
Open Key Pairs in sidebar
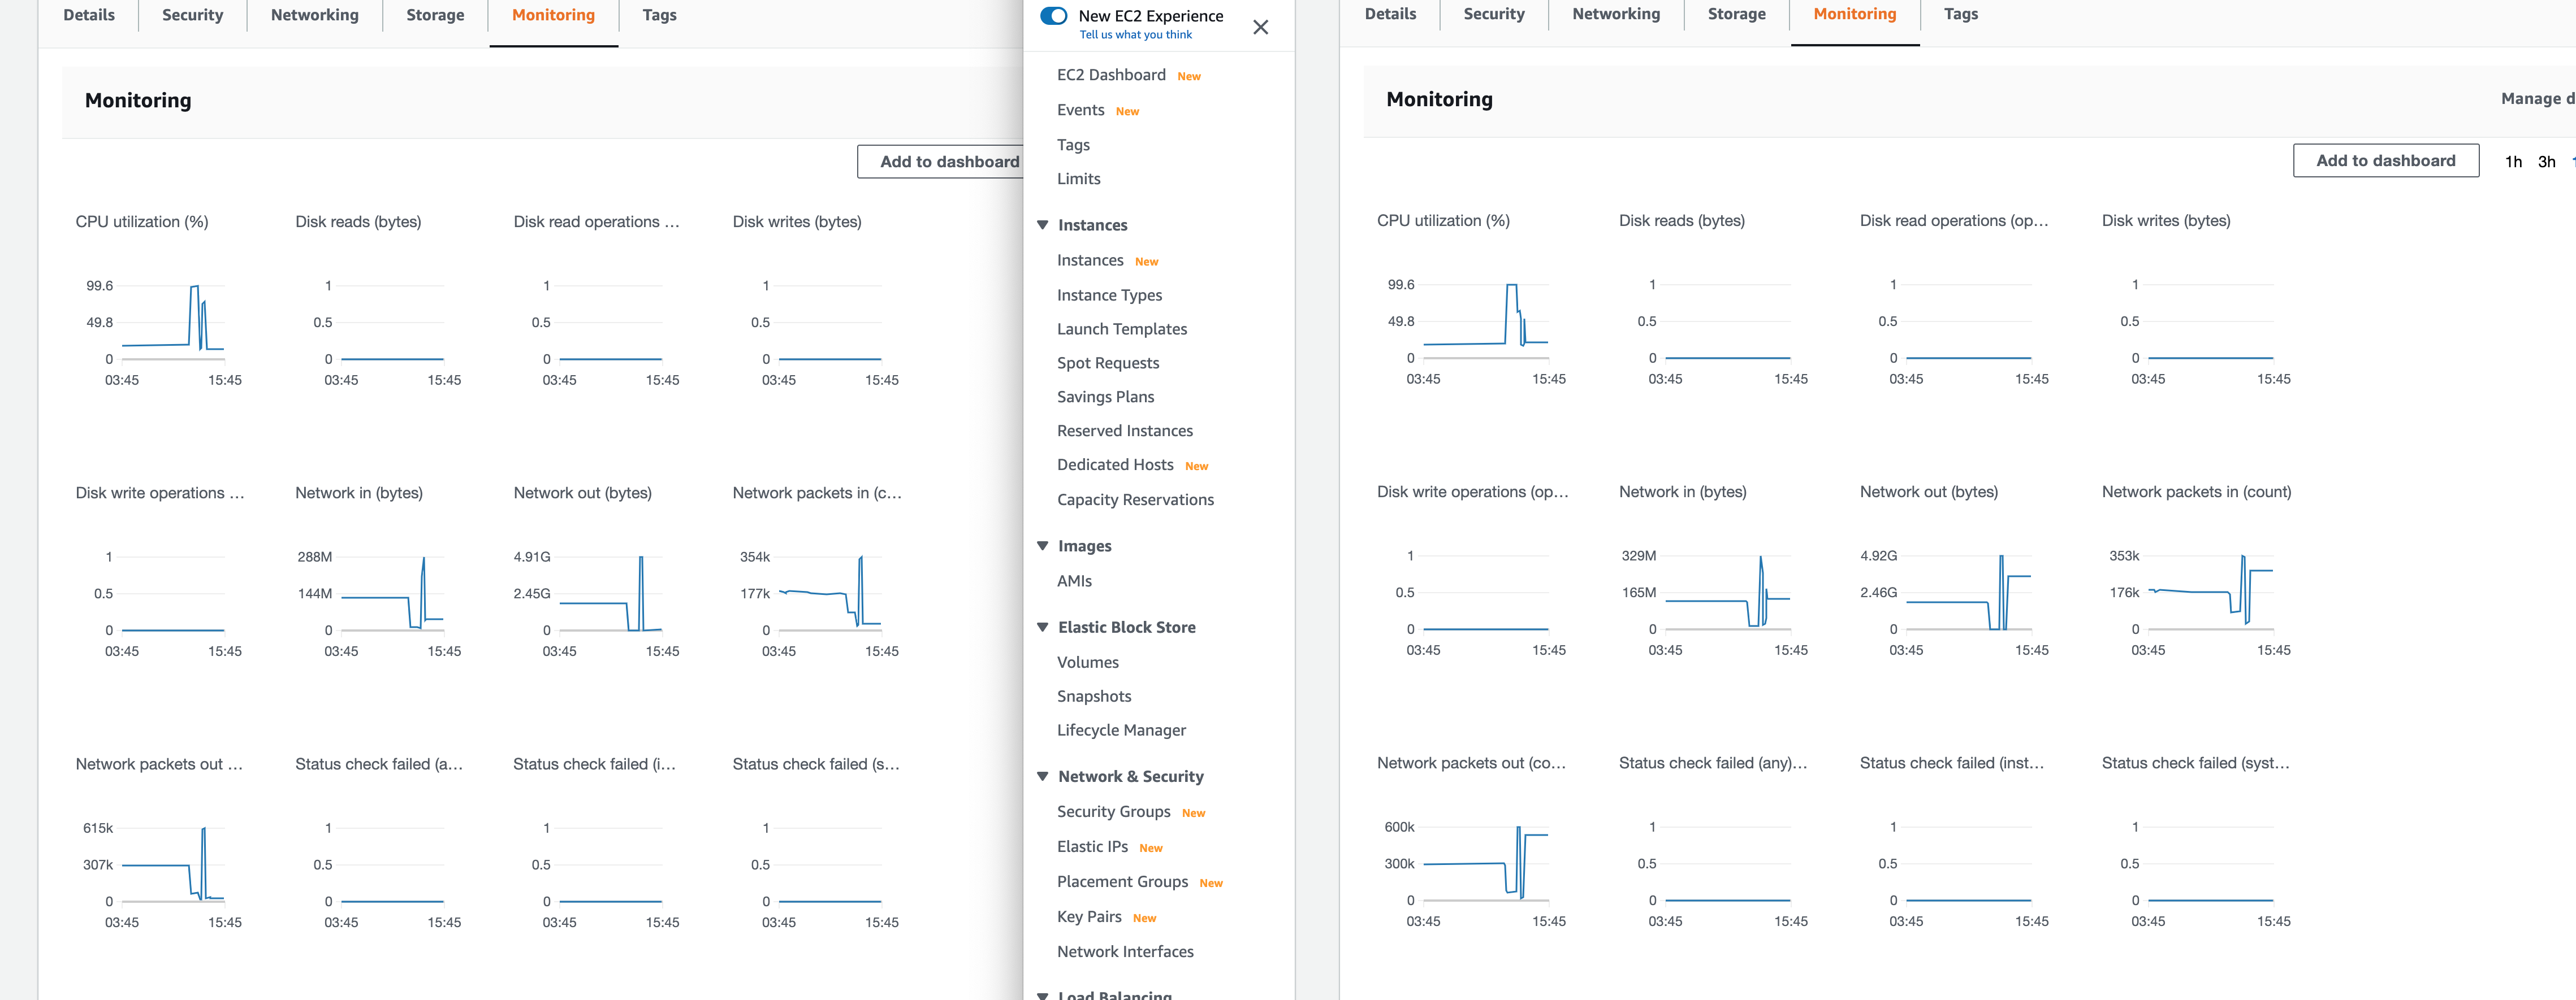(1088, 917)
